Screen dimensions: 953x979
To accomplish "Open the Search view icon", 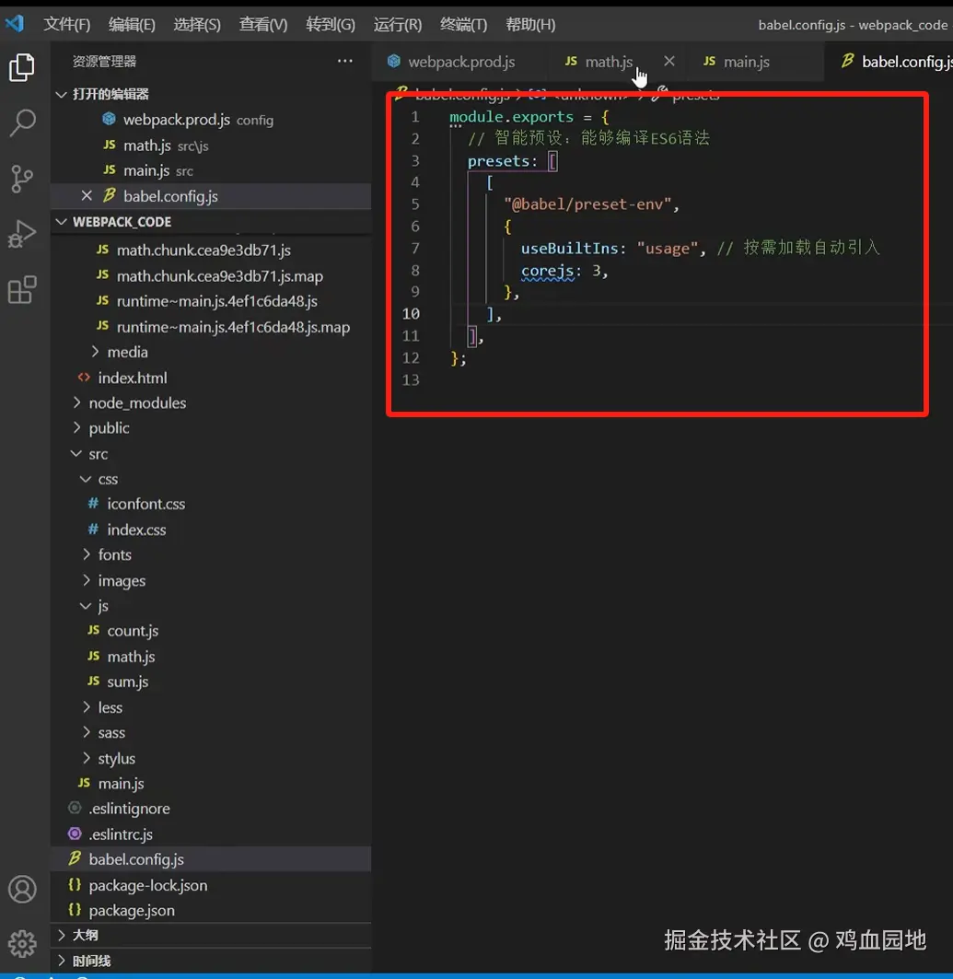I will (x=22, y=123).
